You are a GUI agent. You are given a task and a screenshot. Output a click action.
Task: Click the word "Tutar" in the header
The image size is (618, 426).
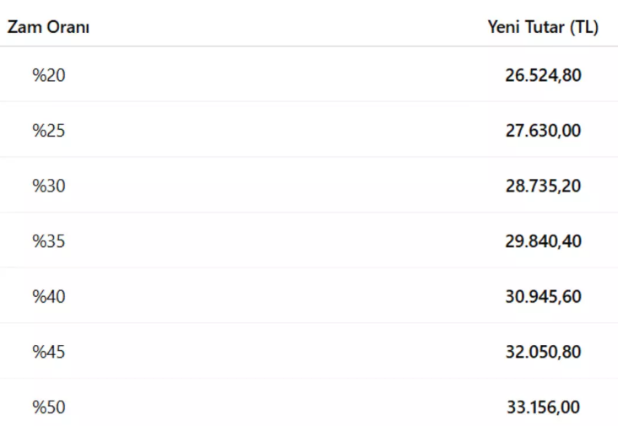coord(545,27)
